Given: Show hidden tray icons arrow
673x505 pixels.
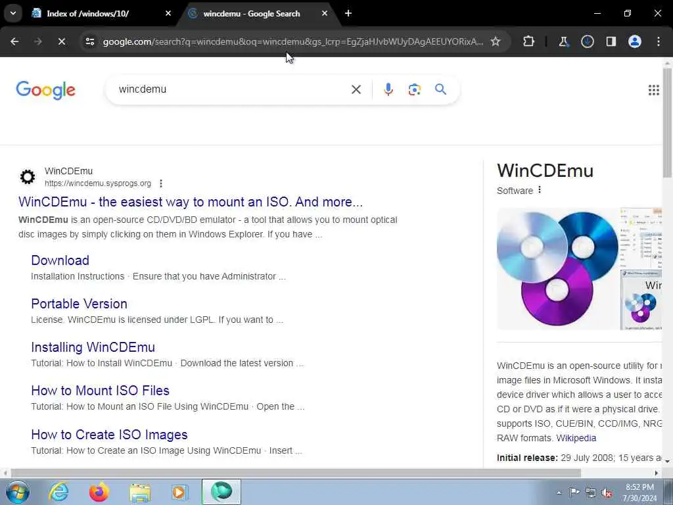Looking at the screenshot, I should click(559, 493).
